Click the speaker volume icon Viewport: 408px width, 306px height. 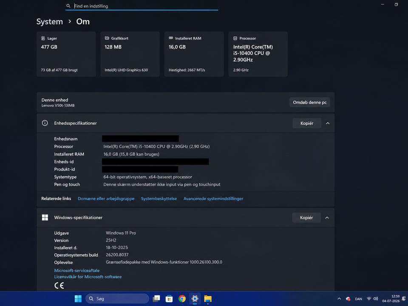[375, 299]
